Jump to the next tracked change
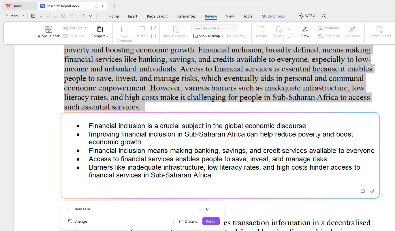 point(290,36)
